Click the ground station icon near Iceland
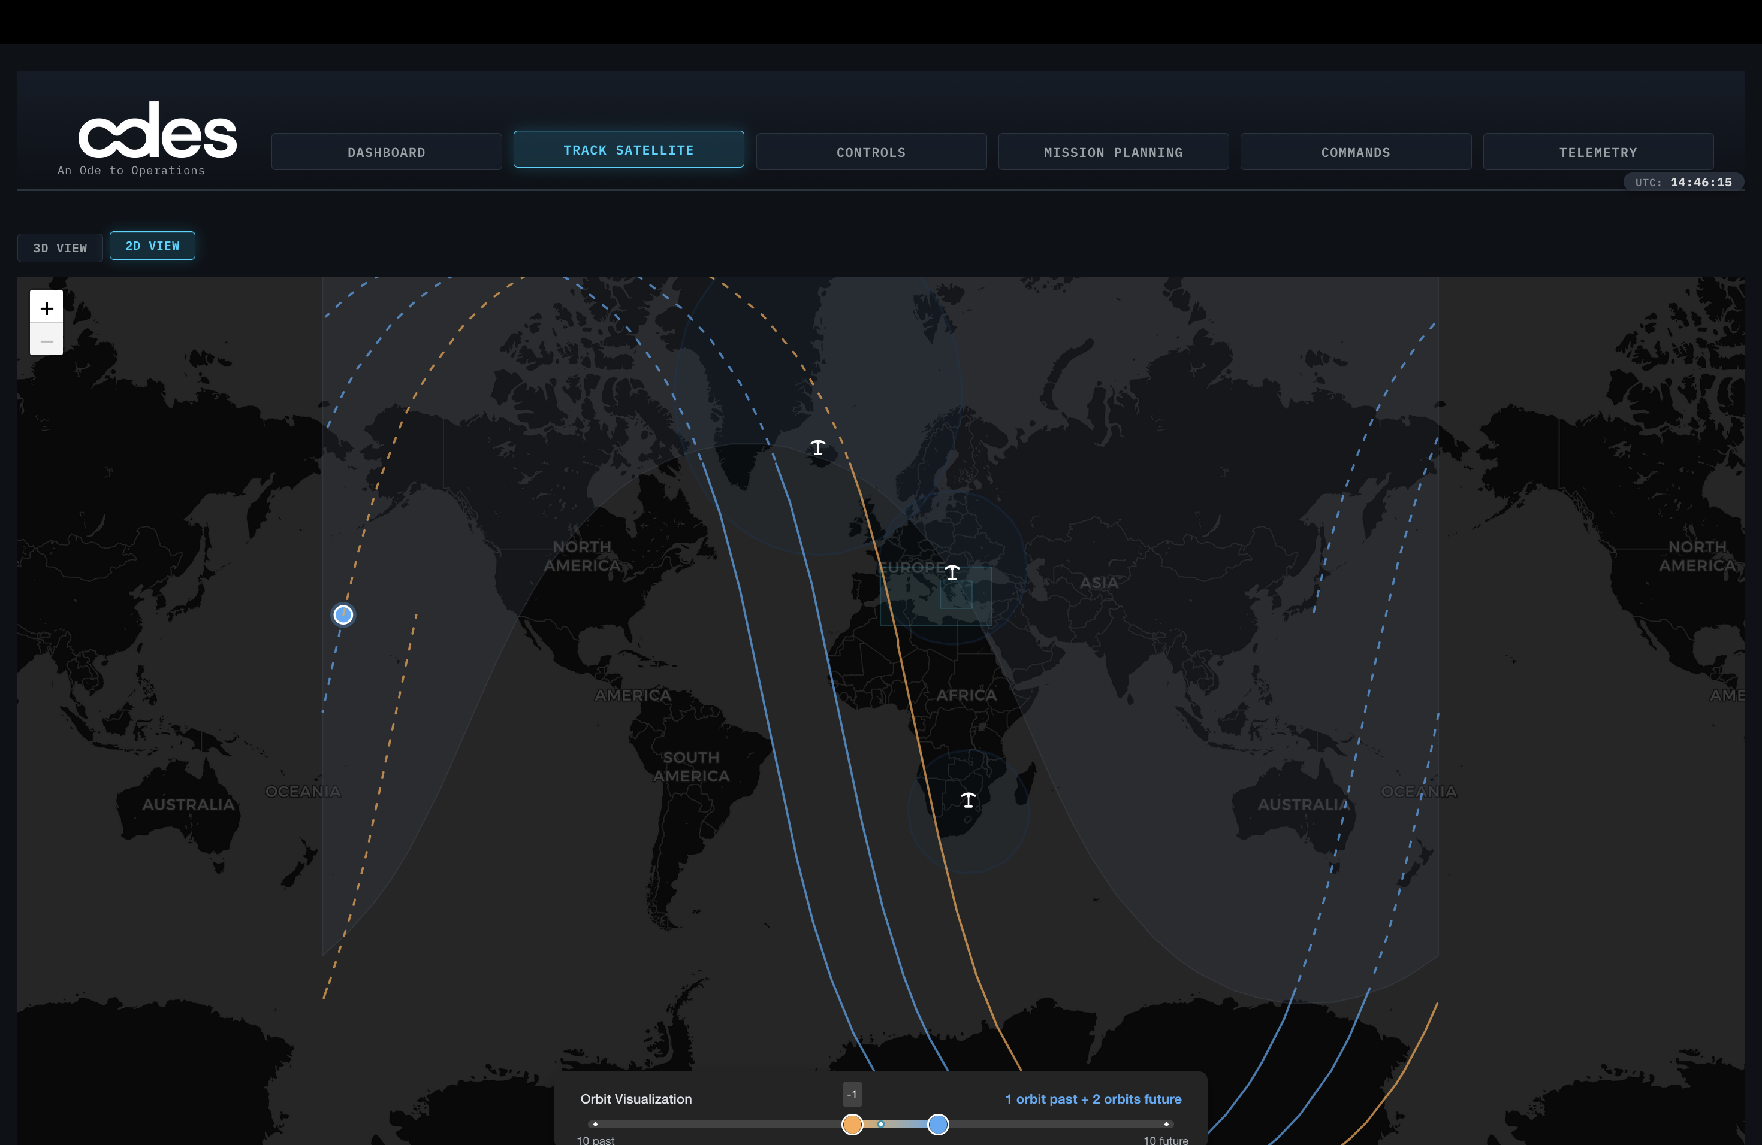This screenshot has height=1145, width=1762. pyautogui.click(x=817, y=447)
